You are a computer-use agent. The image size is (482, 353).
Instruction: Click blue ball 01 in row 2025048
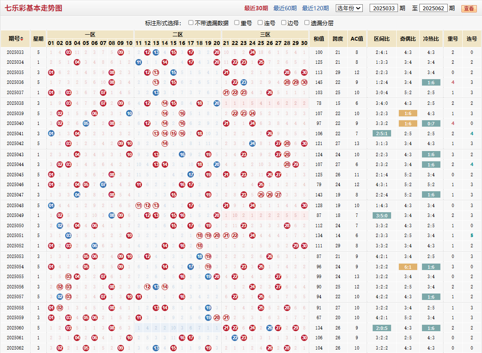[x=51, y=205]
